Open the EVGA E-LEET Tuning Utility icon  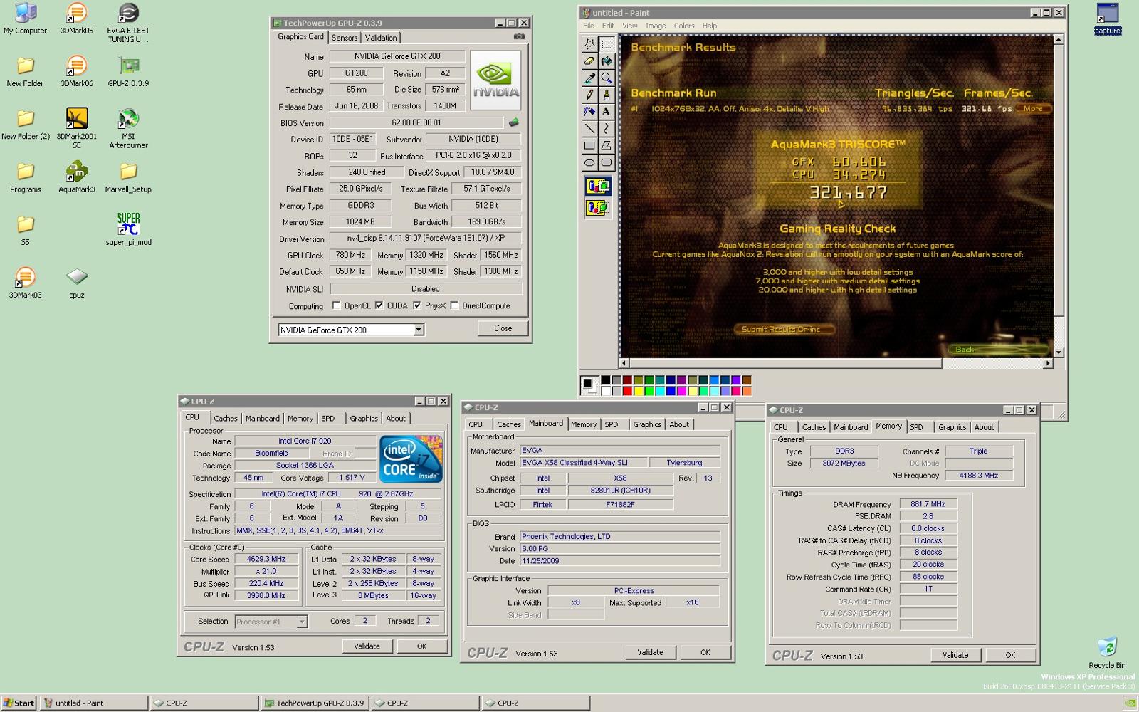point(128,23)
